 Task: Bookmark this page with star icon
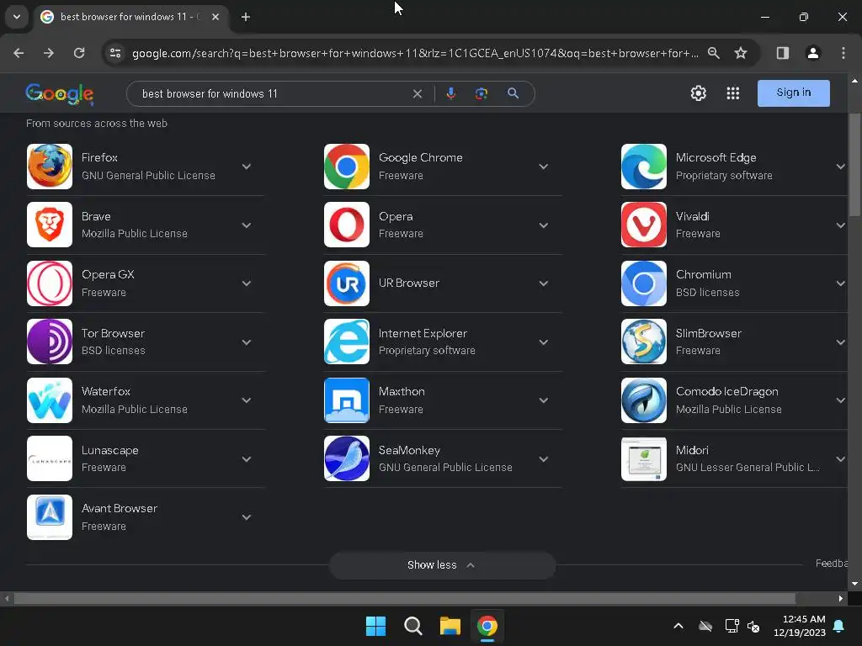[x=741, y=53]
